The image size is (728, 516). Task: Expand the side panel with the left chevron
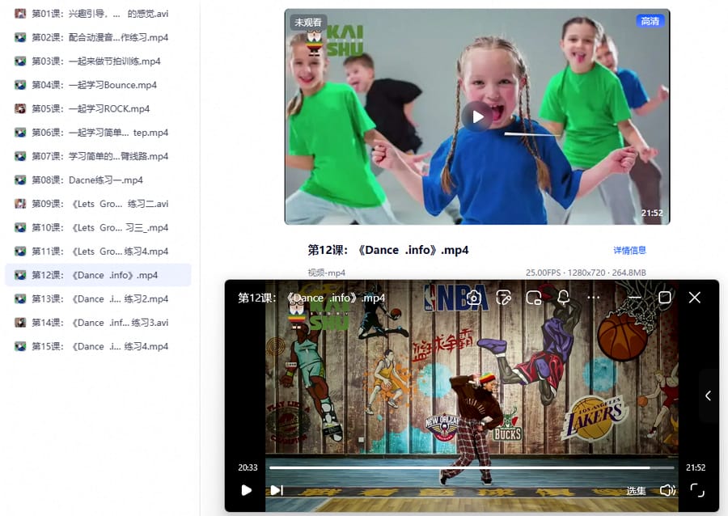708,395
